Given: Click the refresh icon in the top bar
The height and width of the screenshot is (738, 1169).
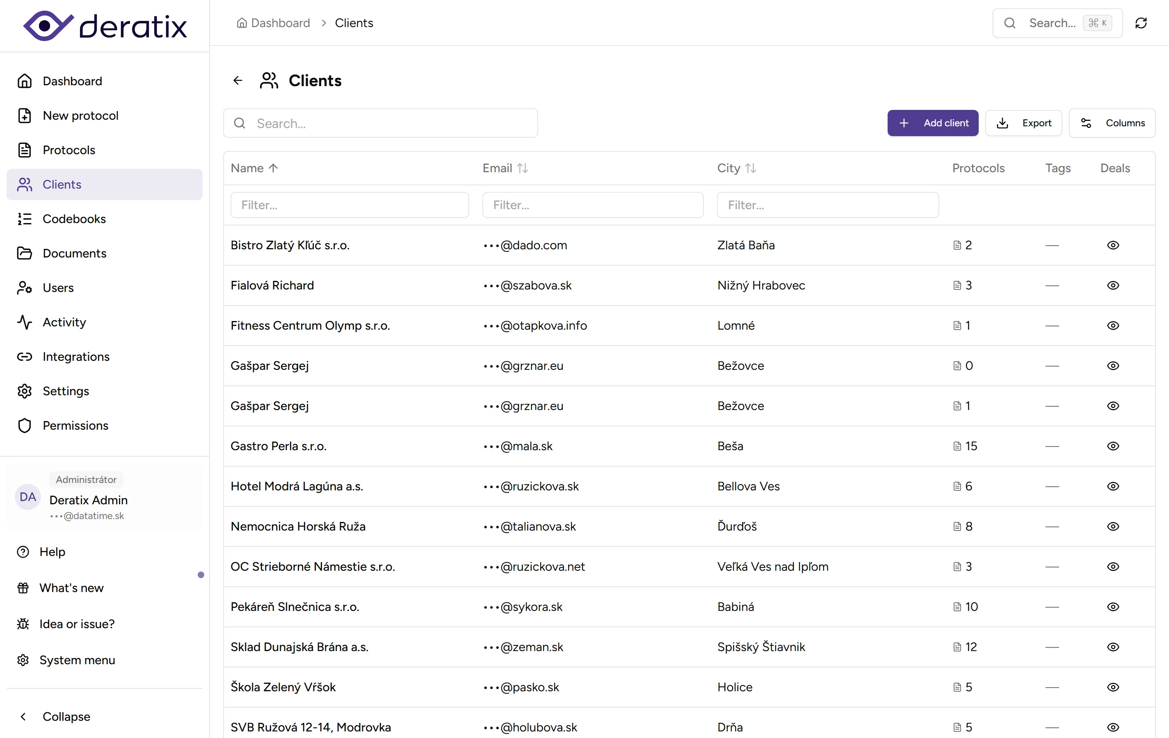Looking at the screenshot, I should click(1142, 23).
